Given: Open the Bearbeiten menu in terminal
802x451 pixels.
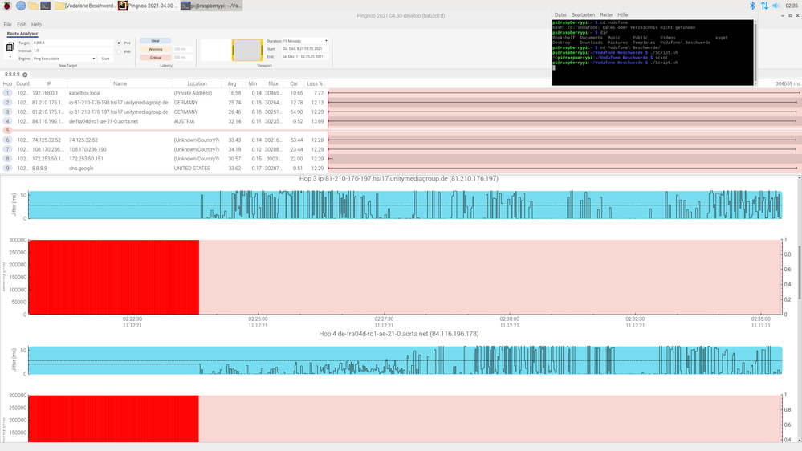Looking at the screenshot, I should [x=582, y=14].
